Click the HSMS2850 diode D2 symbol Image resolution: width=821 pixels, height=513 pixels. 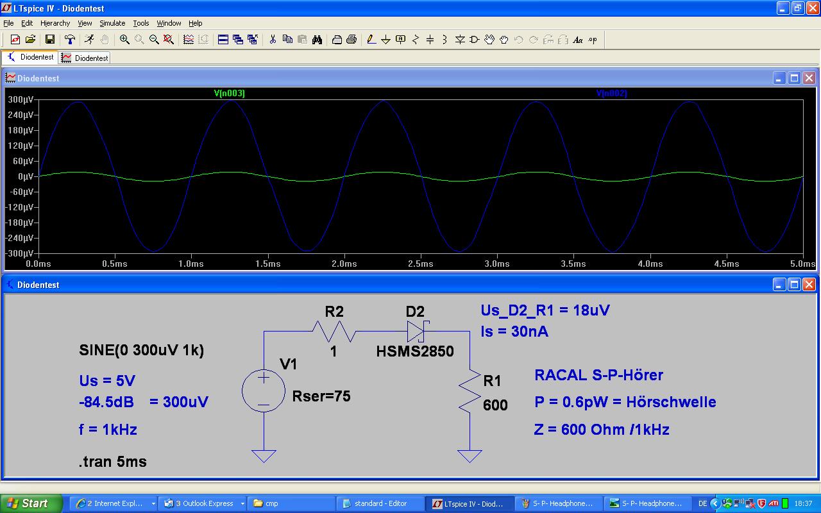(x=416, y=332)
